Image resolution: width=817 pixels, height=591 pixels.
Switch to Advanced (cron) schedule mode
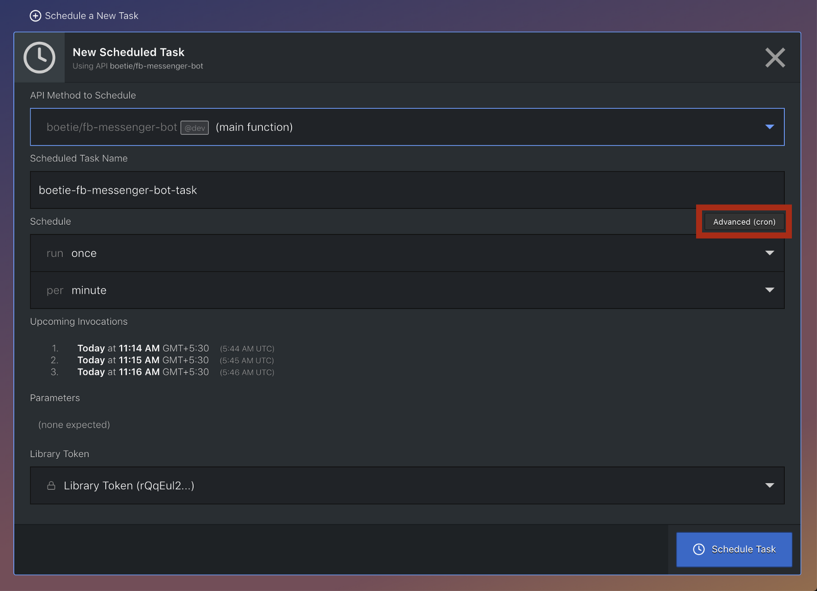[x=744, y=222]
